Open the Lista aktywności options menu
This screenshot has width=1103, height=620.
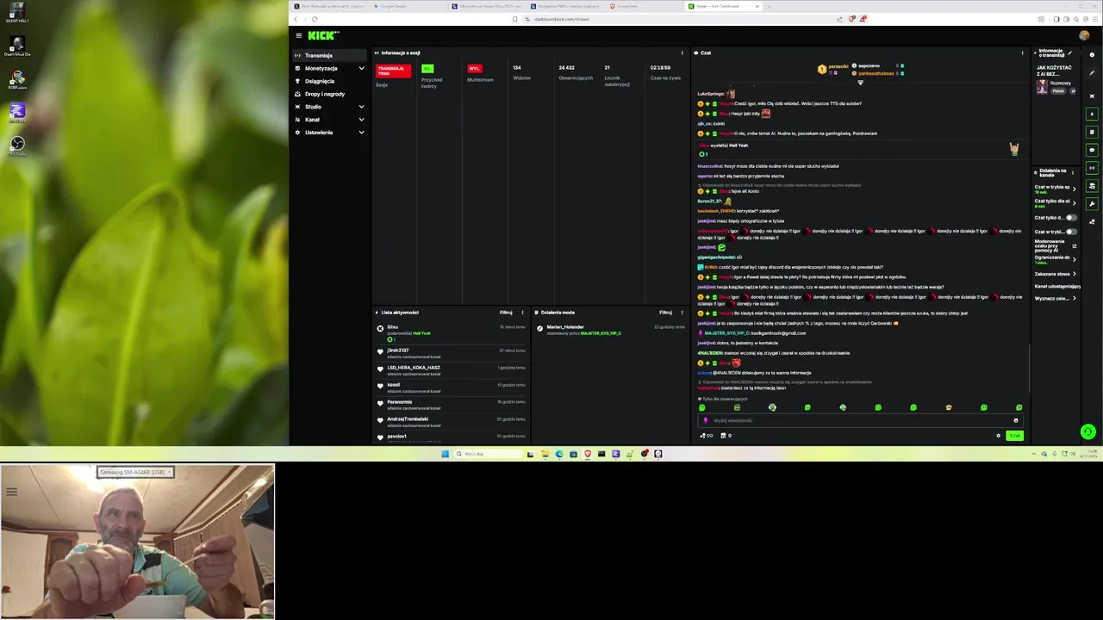coord(522,313)
